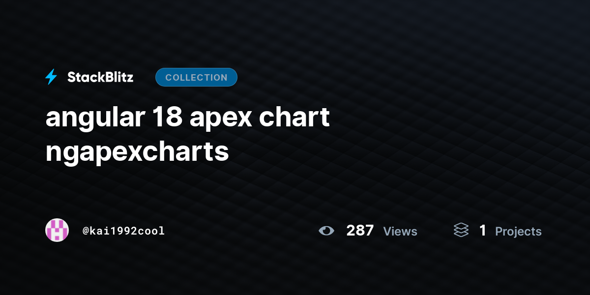Open the StackBlitz wordmark text

click(100, 77)
